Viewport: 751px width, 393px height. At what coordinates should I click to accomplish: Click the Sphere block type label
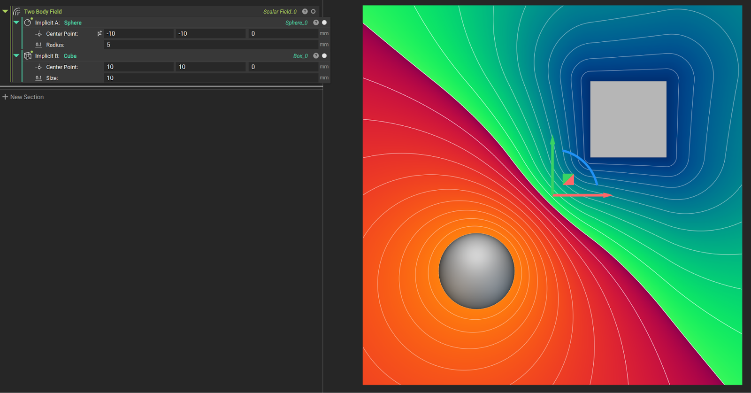73,23
